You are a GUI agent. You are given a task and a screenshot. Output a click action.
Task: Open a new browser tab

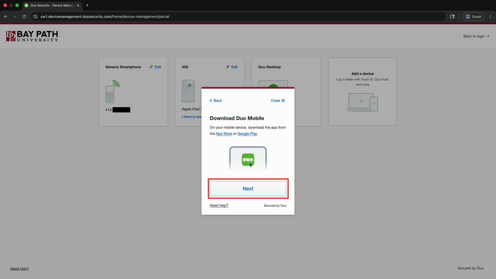tap(87, 5)
